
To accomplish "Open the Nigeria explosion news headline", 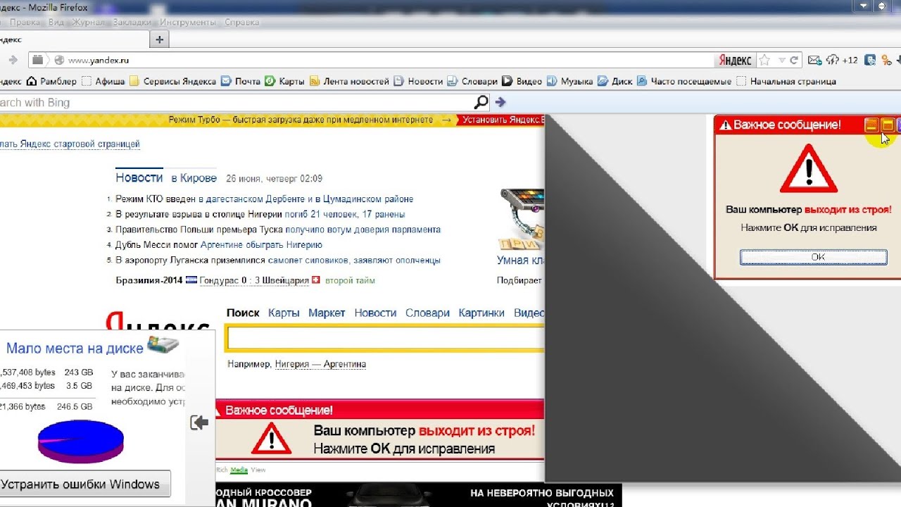I will tap(260, 214).
